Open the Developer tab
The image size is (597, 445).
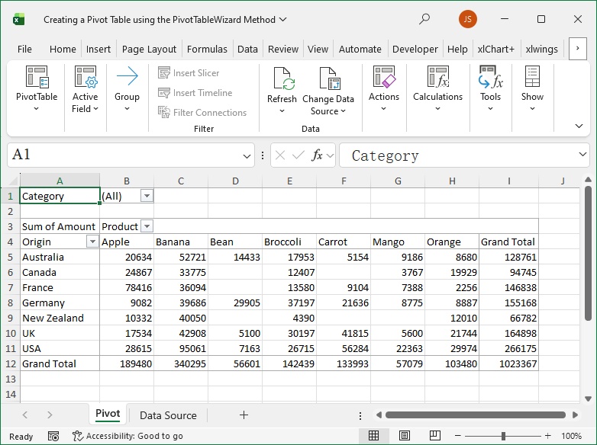coord(415,49)
